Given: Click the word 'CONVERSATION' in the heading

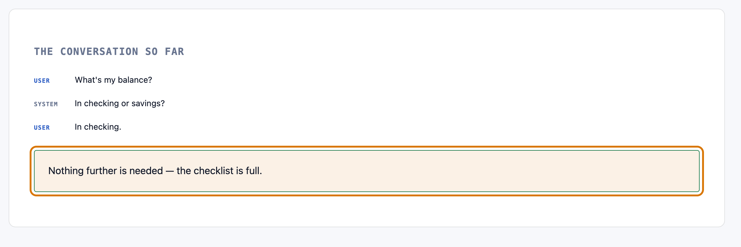Looking at the screenshot, I should [x=99, y=52].
